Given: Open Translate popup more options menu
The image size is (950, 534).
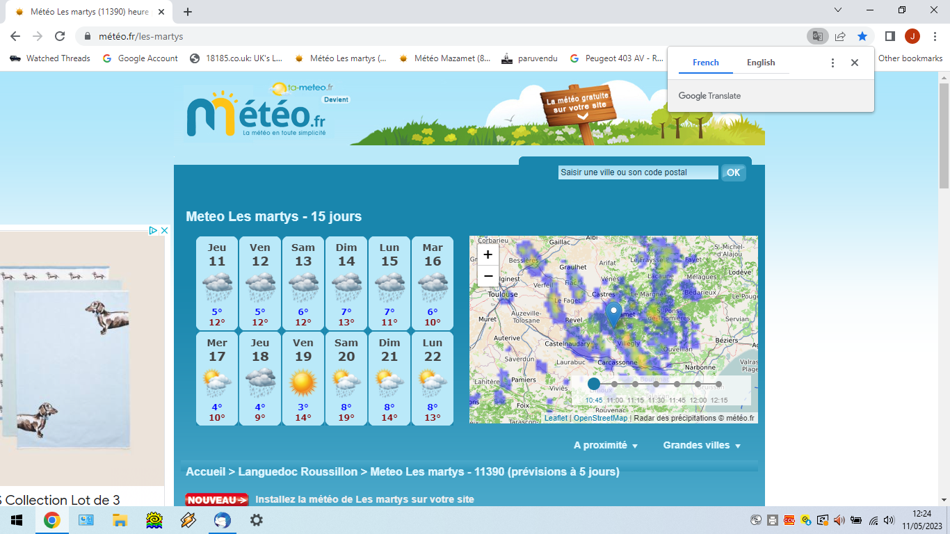Looking at the screenshot, I should (x=832, y=63).
